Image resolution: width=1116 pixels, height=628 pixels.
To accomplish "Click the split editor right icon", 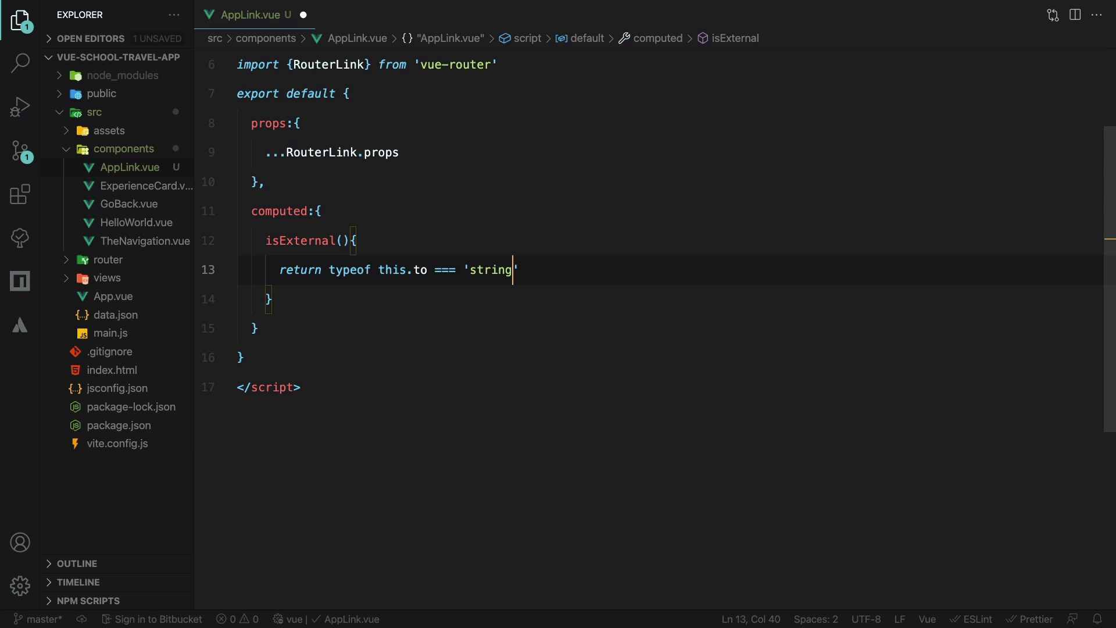I will coord(1075,15).
